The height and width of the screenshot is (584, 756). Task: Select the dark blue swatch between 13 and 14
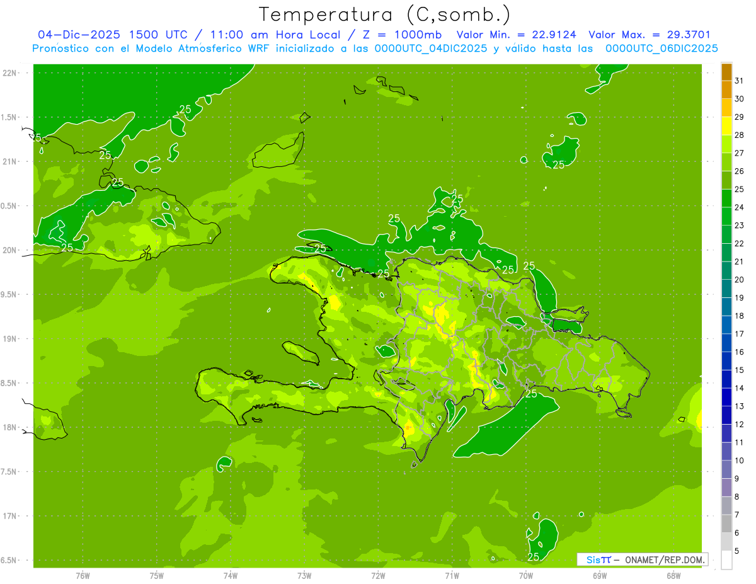point(726,398)
